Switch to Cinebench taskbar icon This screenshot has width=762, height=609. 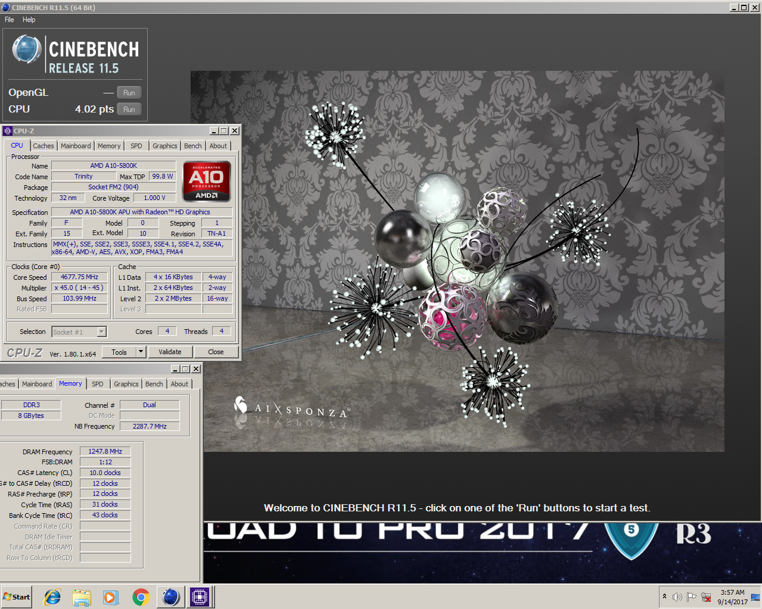[x=170, y=596]
